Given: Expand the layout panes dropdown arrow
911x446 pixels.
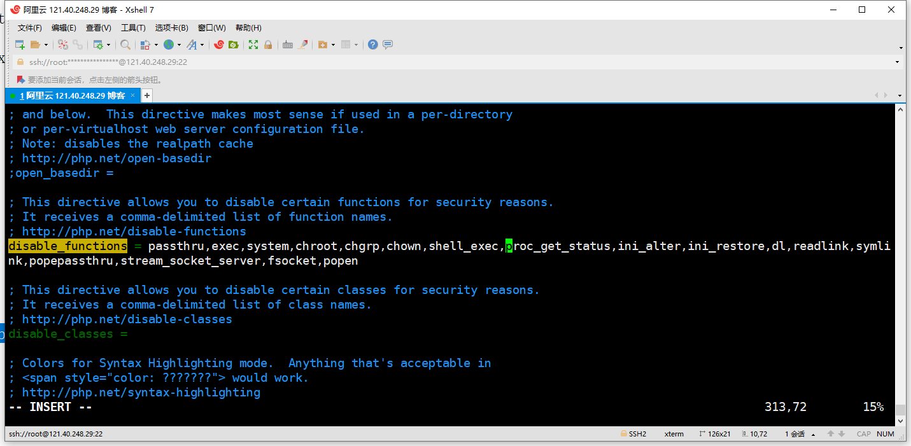Looking at the screenshot, I should [x=356, y=45].
